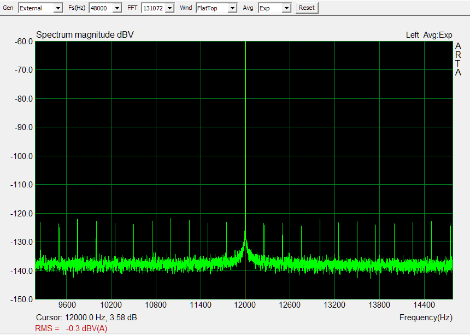Click the 9600 frequency axis tick label
The image size is (470, 335).
tap(67, 305)
